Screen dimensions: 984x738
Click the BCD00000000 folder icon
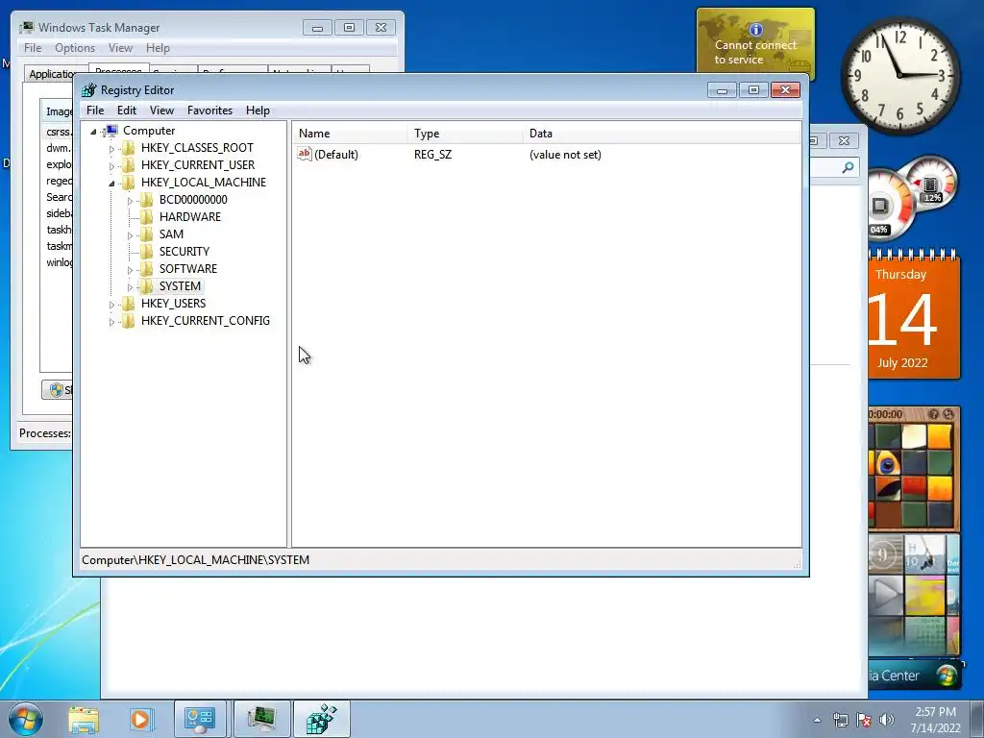click(x=146, y=200)
